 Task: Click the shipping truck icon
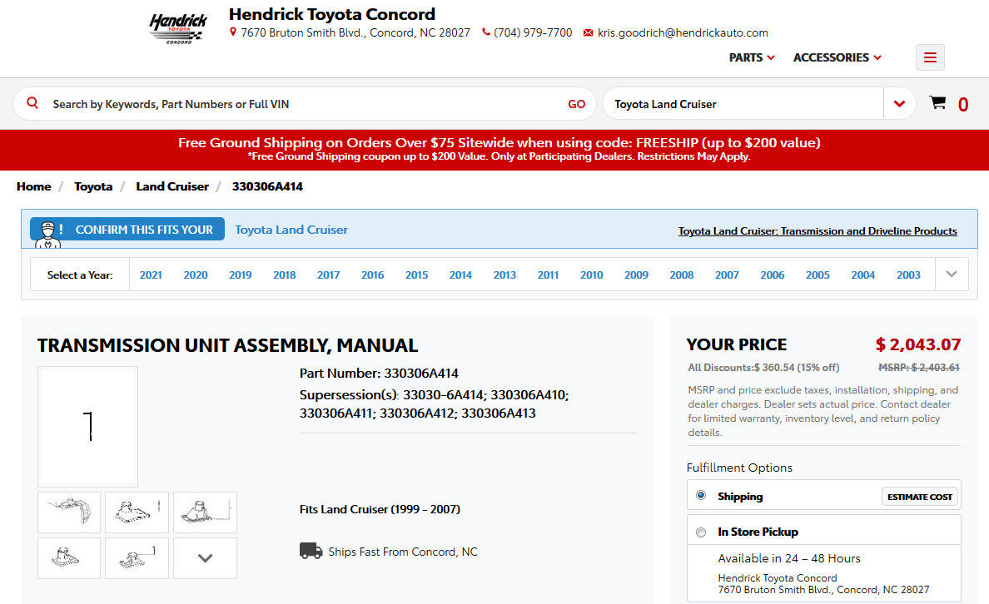tap(311, 551)
